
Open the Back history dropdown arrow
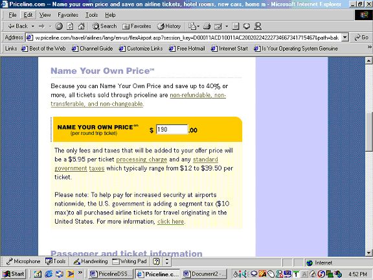33,26
